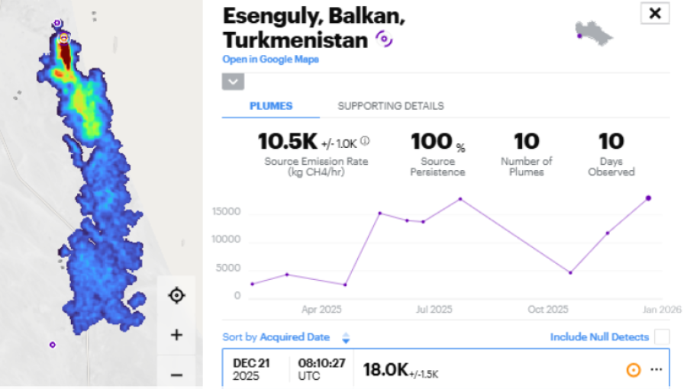Enable the Include Null Detects checkbox
Screen dimensions: 687x389
point(662,337)
